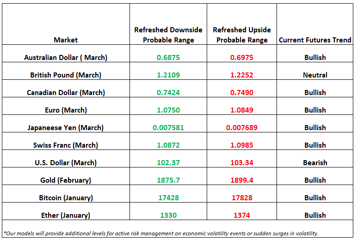Click the Current Futures Trend header

click(x=315, y=40)
